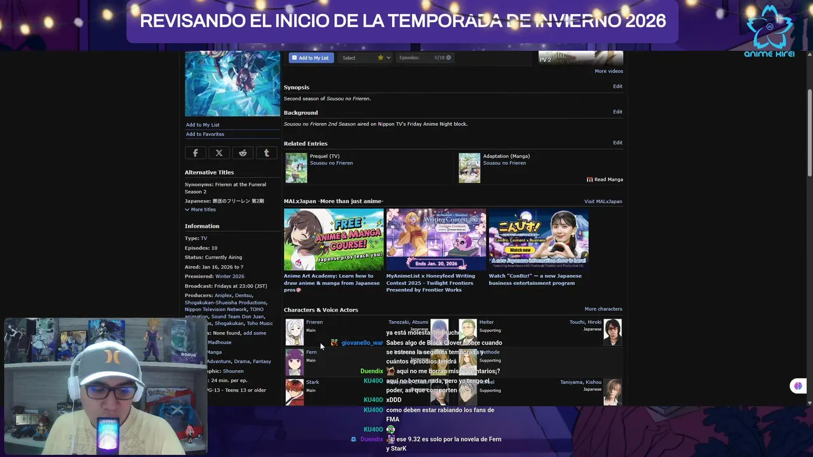Open the Select score dropdown
The image size is (813, 457).
pyautogui.click(x=366, y=58)
